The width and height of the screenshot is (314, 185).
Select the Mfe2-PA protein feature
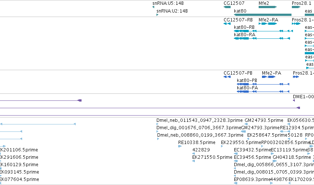[x=269, y=77]
